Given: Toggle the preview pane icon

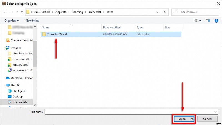Looking at the screenshot, I should click(208, 21).
